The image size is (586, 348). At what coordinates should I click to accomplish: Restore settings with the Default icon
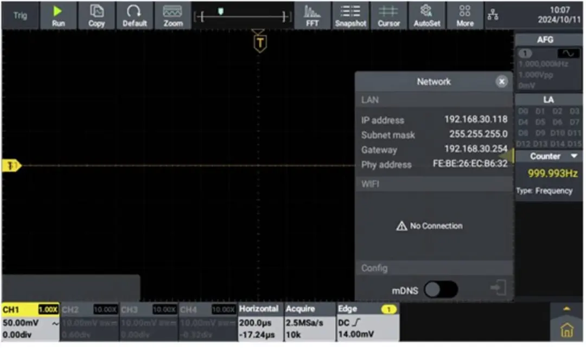click(135, 16)
